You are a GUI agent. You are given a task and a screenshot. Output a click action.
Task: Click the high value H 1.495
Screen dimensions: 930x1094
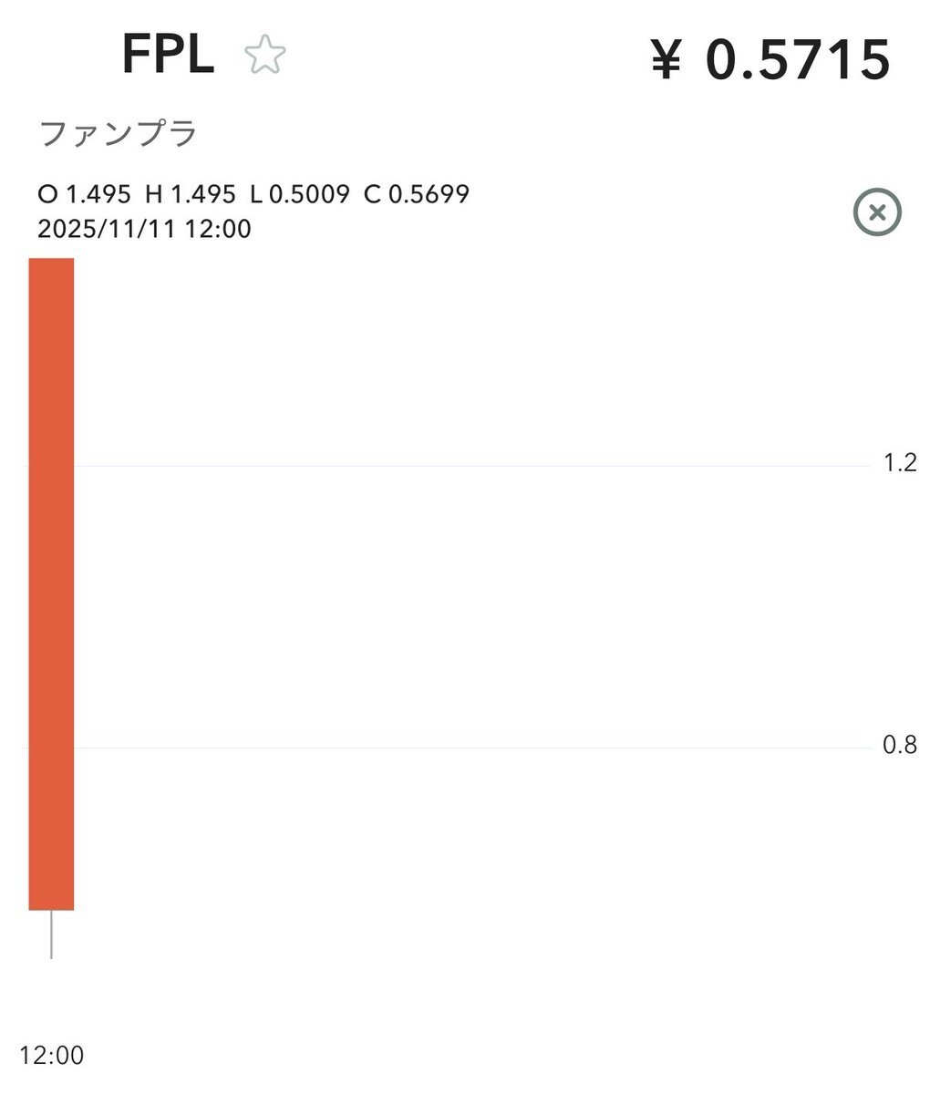pyautogui.click(x=190, y=194)
